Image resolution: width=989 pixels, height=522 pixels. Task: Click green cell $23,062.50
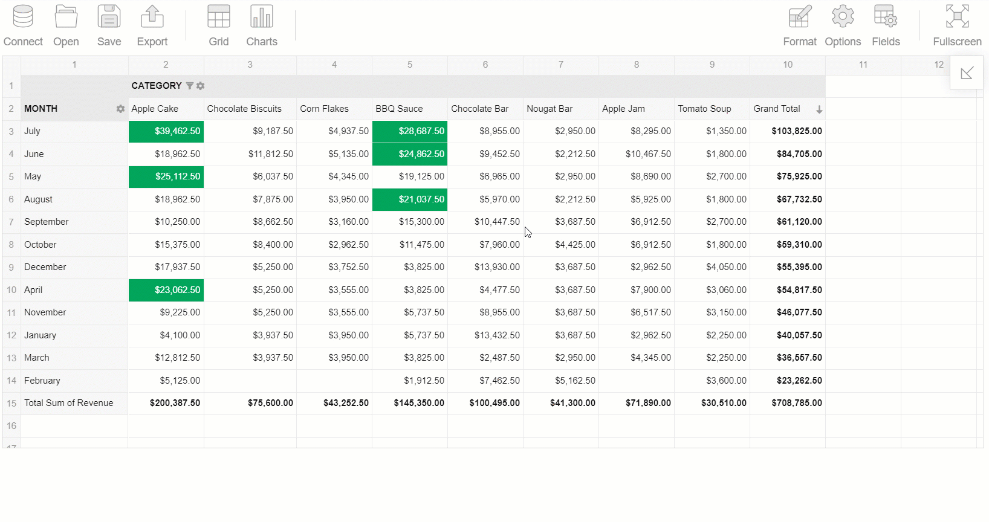point(166,290)
